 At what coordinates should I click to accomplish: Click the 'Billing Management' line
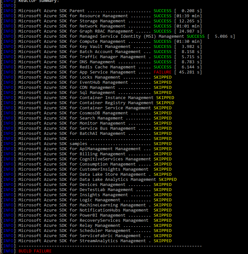coord(86,154)
